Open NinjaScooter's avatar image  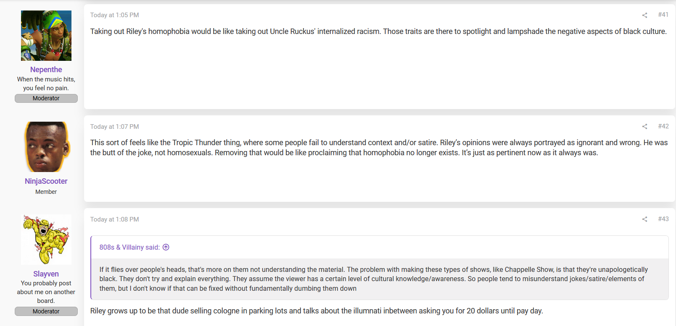(46, 147)
